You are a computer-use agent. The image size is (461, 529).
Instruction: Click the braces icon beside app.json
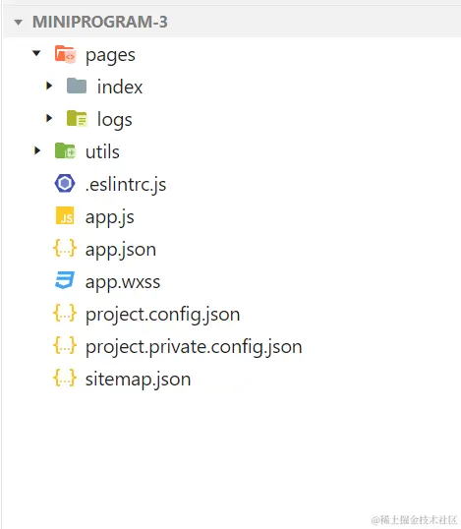(x=65, y=249)
